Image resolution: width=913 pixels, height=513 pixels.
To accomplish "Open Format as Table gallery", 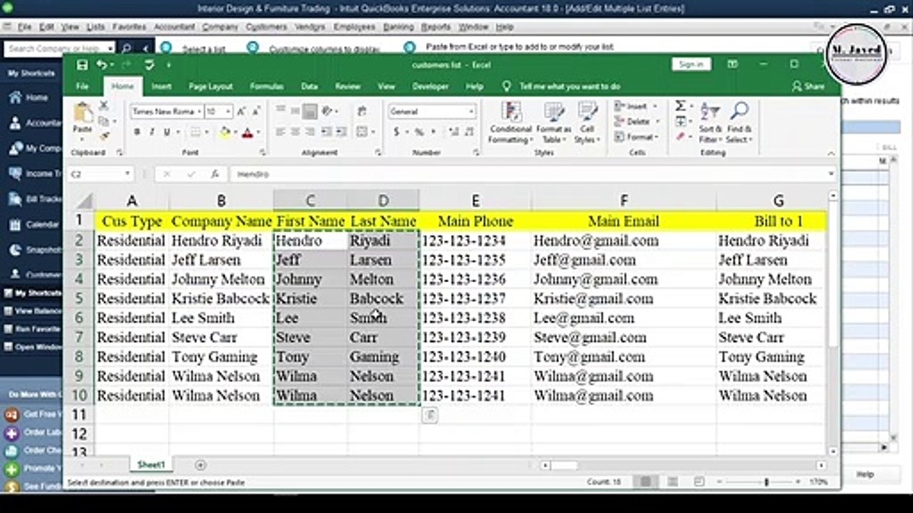I will click(554, 122).
